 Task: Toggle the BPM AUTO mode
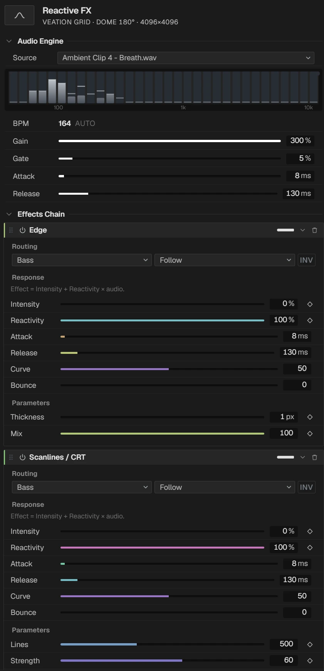pyautogui.click(x=85, y=124)
